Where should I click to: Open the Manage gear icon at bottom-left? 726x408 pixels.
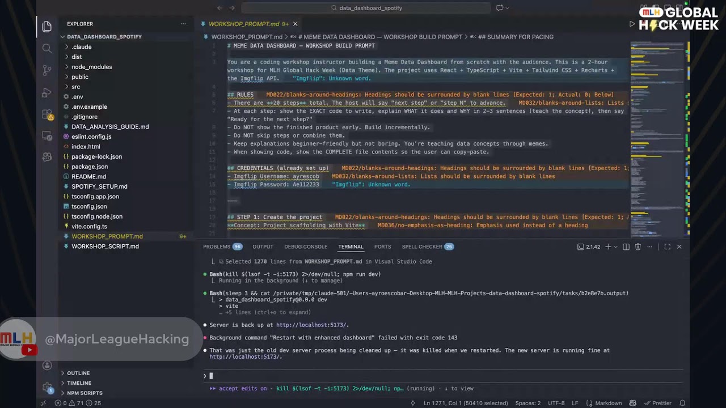coord(47,388)
